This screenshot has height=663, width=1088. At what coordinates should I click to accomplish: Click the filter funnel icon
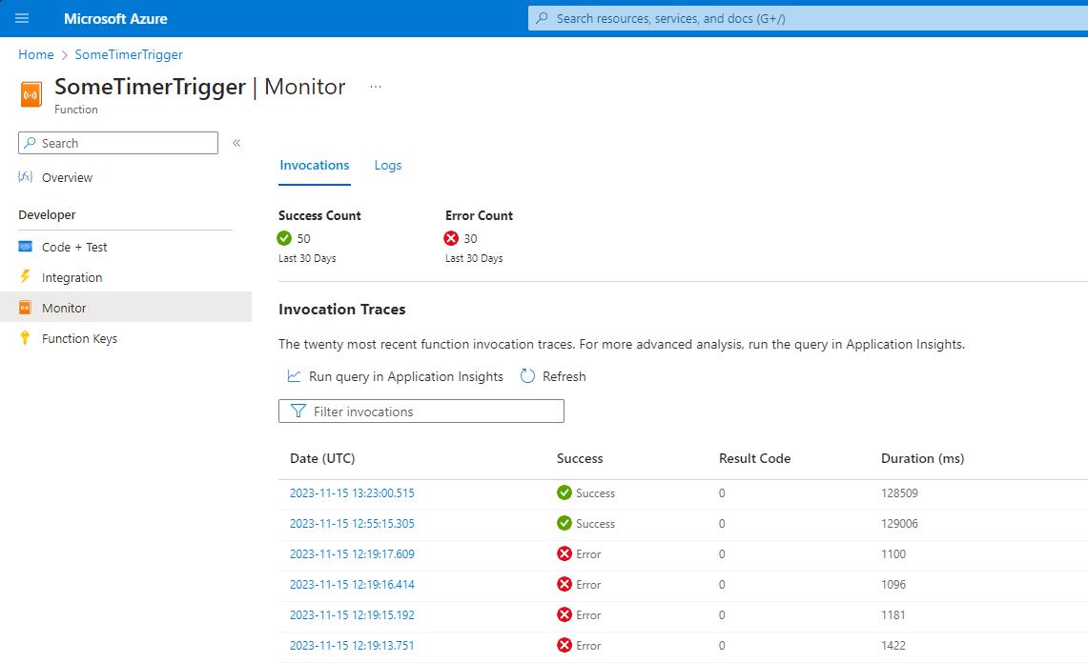(x=298, y=412)
